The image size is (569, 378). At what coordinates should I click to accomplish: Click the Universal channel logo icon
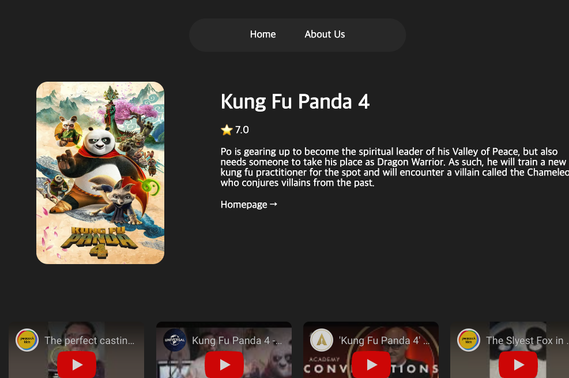[x=175, y=340]
